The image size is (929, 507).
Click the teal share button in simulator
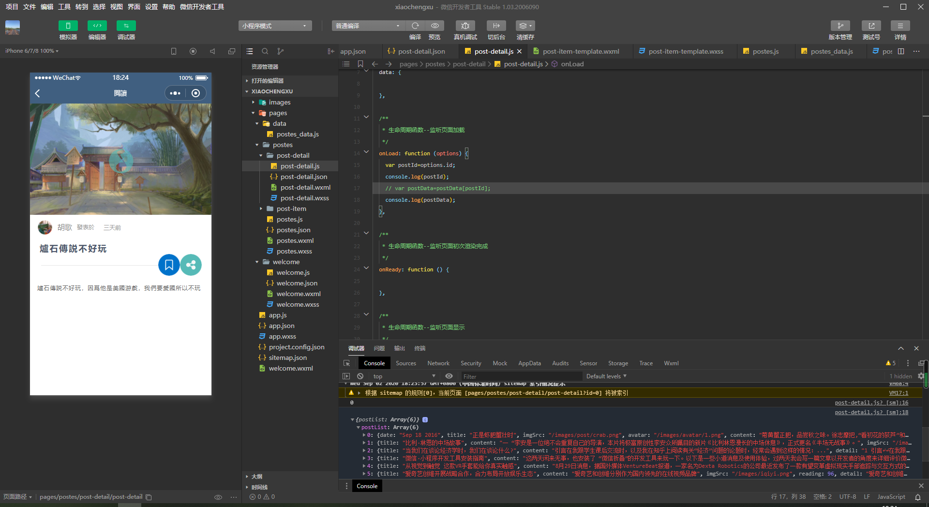(191, 265)
